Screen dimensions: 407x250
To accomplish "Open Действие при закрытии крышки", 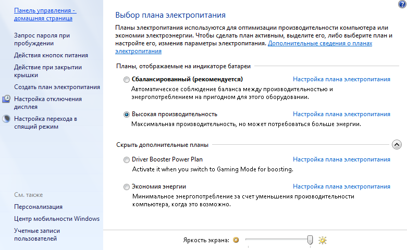I will 48,71.
